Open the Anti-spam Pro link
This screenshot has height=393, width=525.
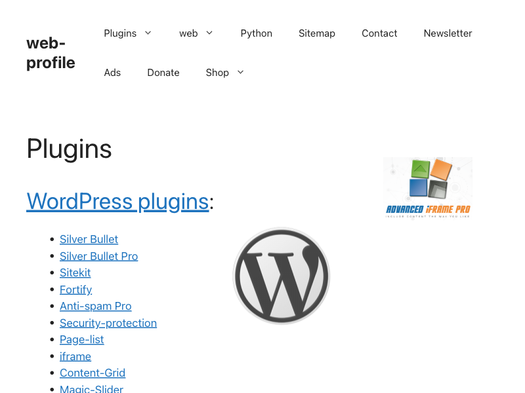(95, 306)
